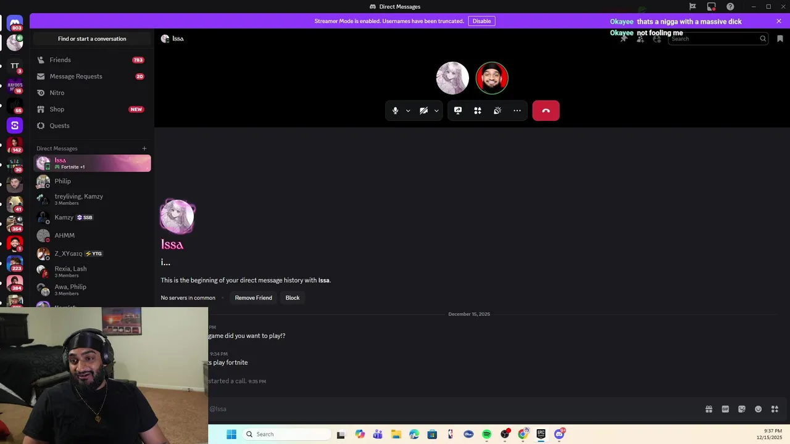Disable Streamer Mode from the banner
This screenshot has width=790, height=444.
(x=481, y=21)
